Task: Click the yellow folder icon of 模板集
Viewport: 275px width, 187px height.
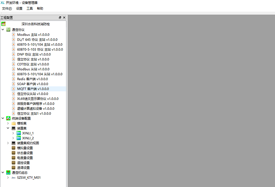Action: tap(14, 123)
